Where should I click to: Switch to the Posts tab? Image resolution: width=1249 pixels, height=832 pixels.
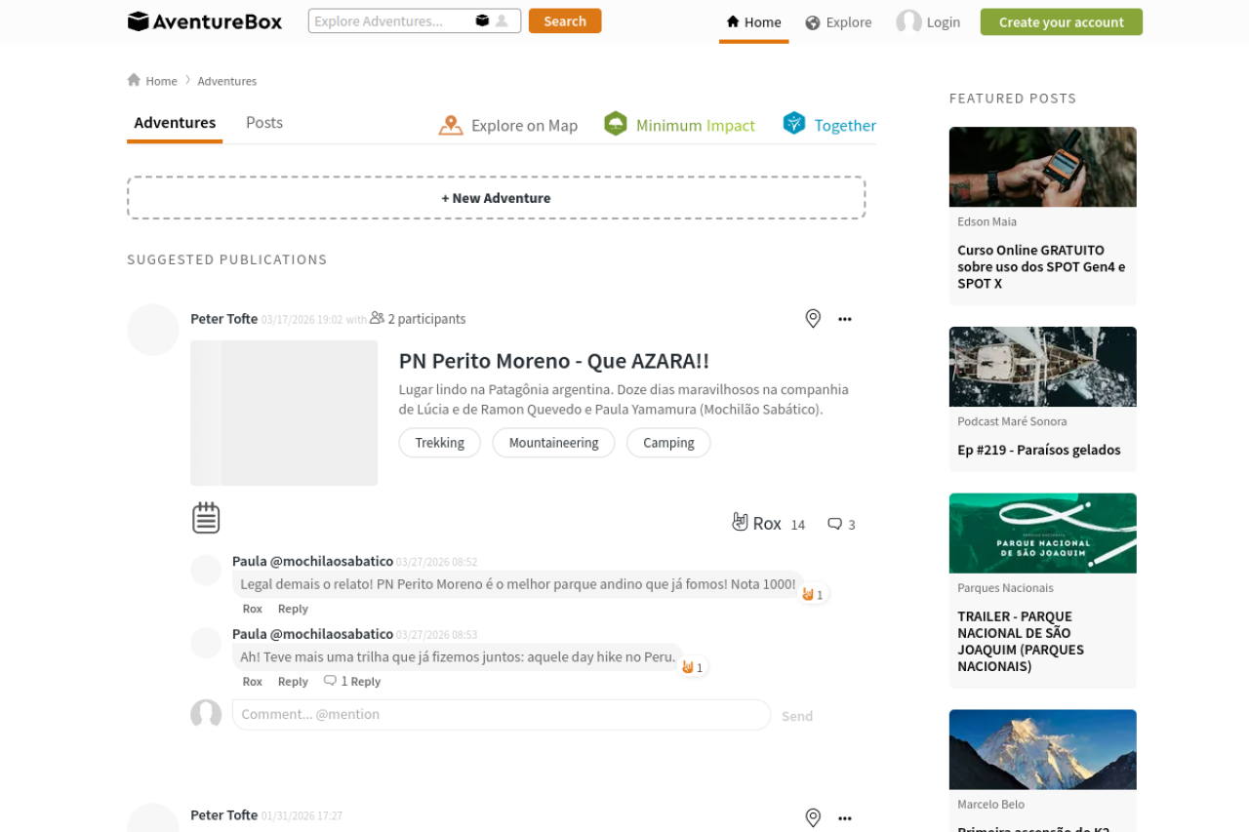click(x=264, y=123)
